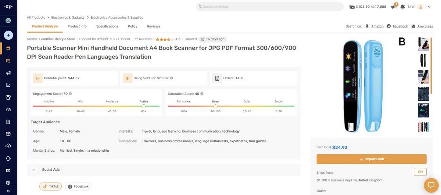Image resolution: width=441 pixels, height=195 pixels.
Task: Select the second product thumbnail
Action: pyautogui.click(x=423, y=61)
